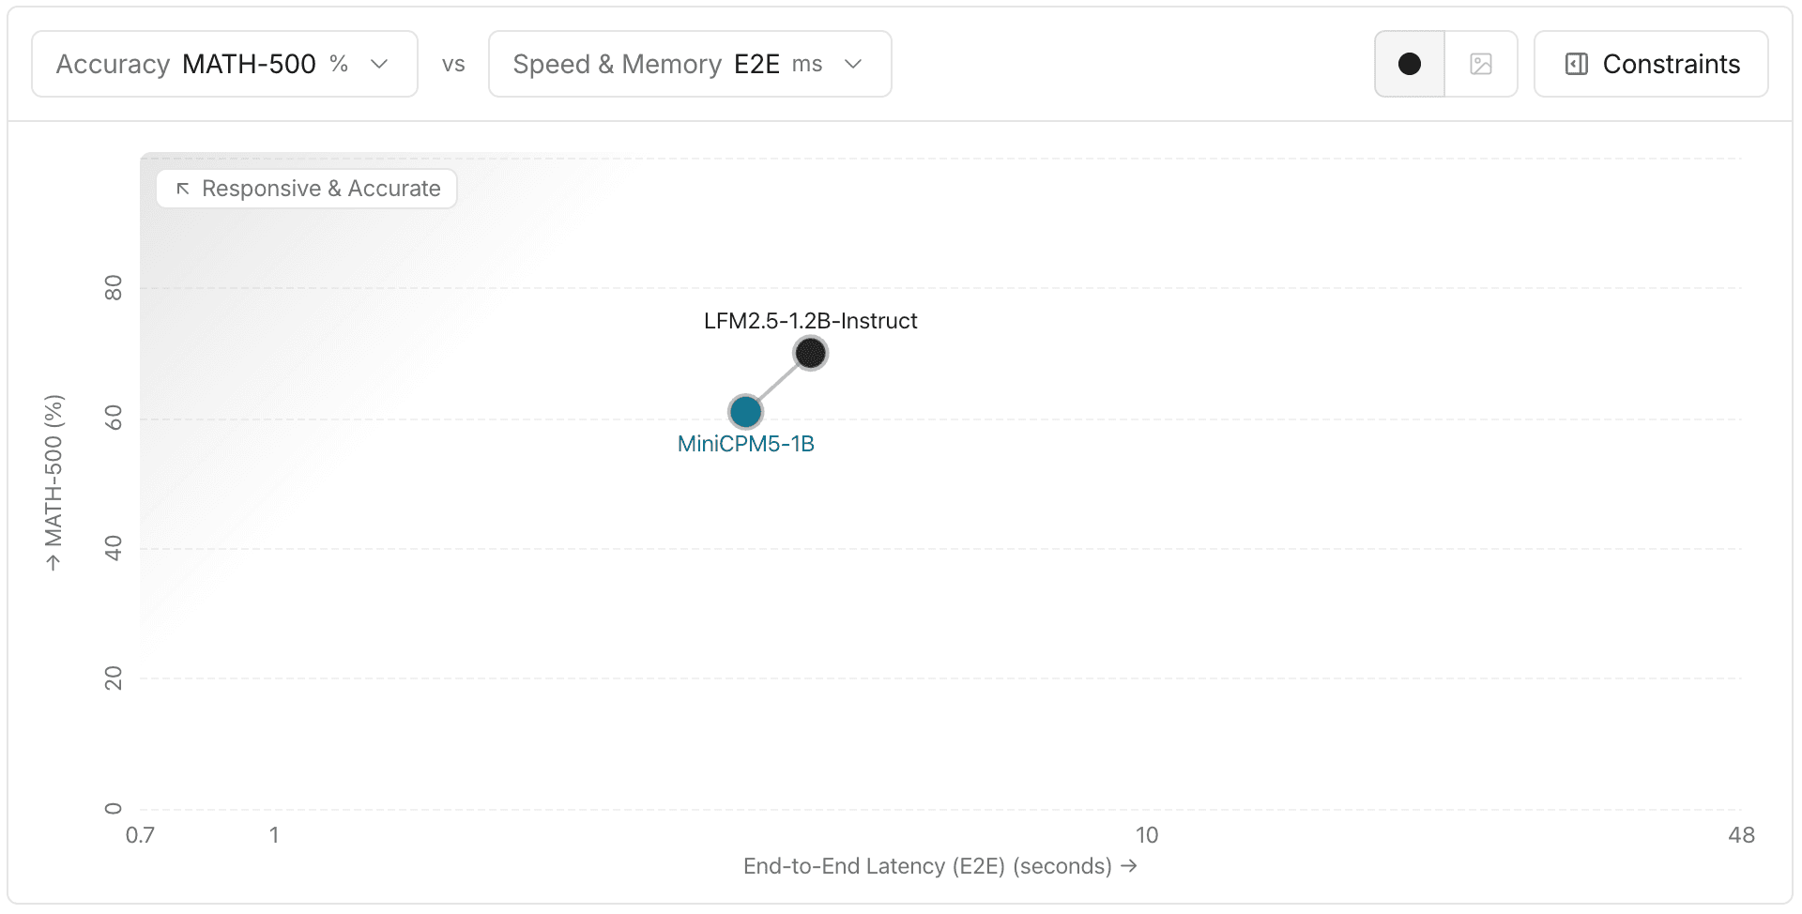Select the teal MiniCPM5-1B data point
Image resolution: width=1802 pixels, height=914 pixels.
(745, 411)
